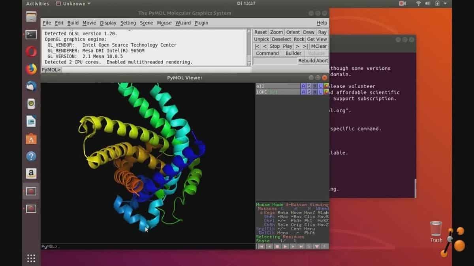
Task: Switch to Builder mode button
Action: (x=293, y=54)
